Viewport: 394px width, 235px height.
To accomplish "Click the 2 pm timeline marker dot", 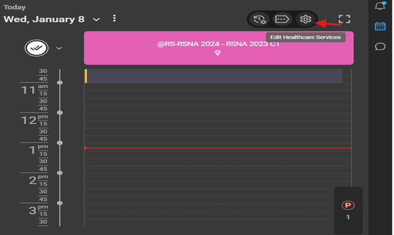I will pyautogui.click(x=60, y=173).
